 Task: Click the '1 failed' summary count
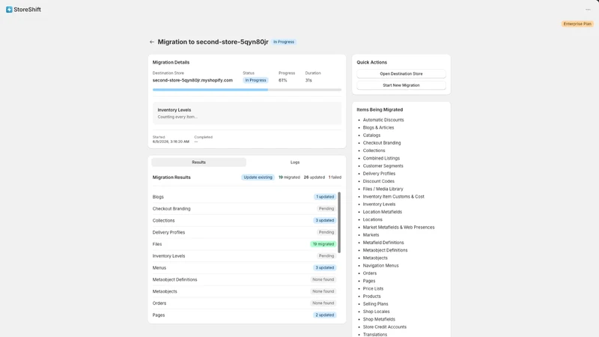(x=335, y=177)
